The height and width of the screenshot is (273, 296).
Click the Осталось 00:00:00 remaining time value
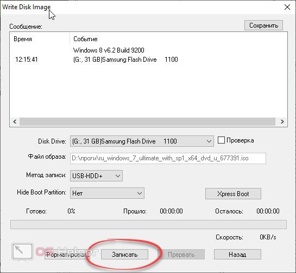tap(268, 211)
